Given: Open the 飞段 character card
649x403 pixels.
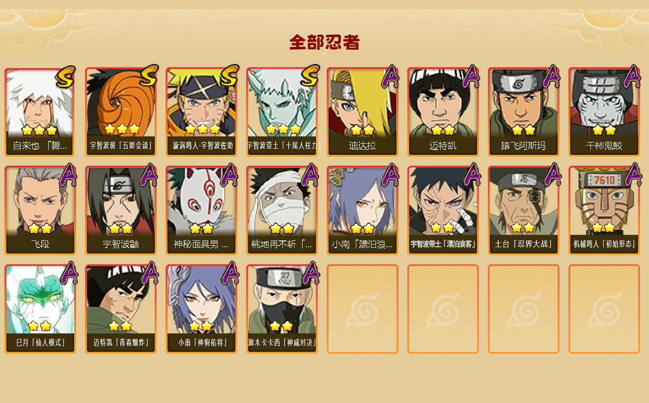Looking at the screenshot, I should [40, 210].
